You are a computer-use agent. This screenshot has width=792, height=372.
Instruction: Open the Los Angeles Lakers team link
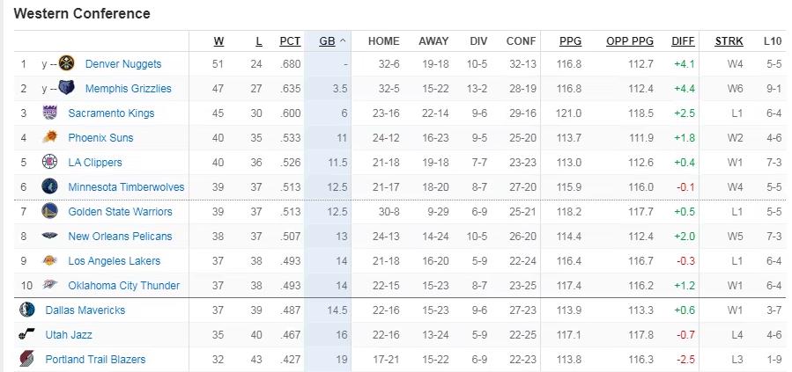(115, 260)
